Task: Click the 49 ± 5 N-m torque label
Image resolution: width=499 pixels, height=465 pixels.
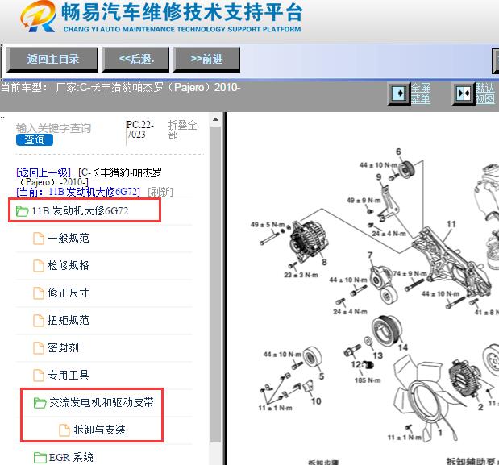Action: tap(268, 225)
